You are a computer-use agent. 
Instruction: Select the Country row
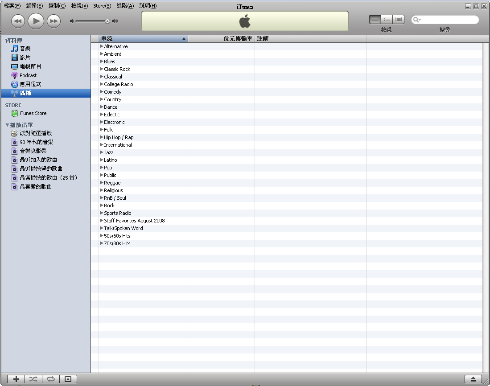click(287, 99)
